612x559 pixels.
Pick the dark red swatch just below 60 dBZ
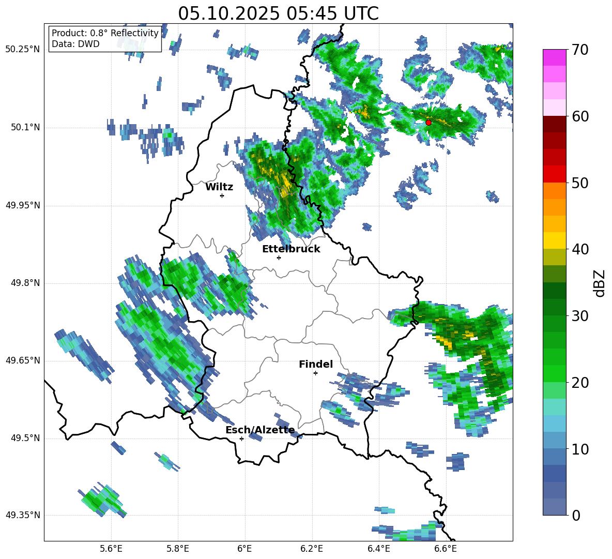click(554, 124)
